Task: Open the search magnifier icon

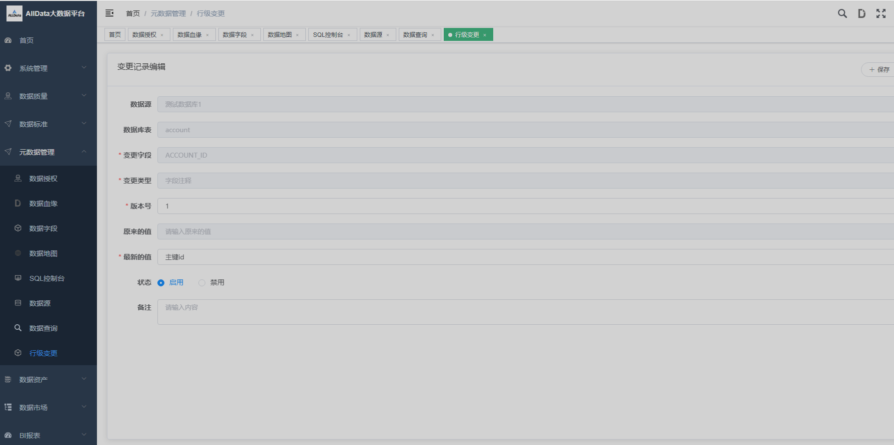Action: 842,13
